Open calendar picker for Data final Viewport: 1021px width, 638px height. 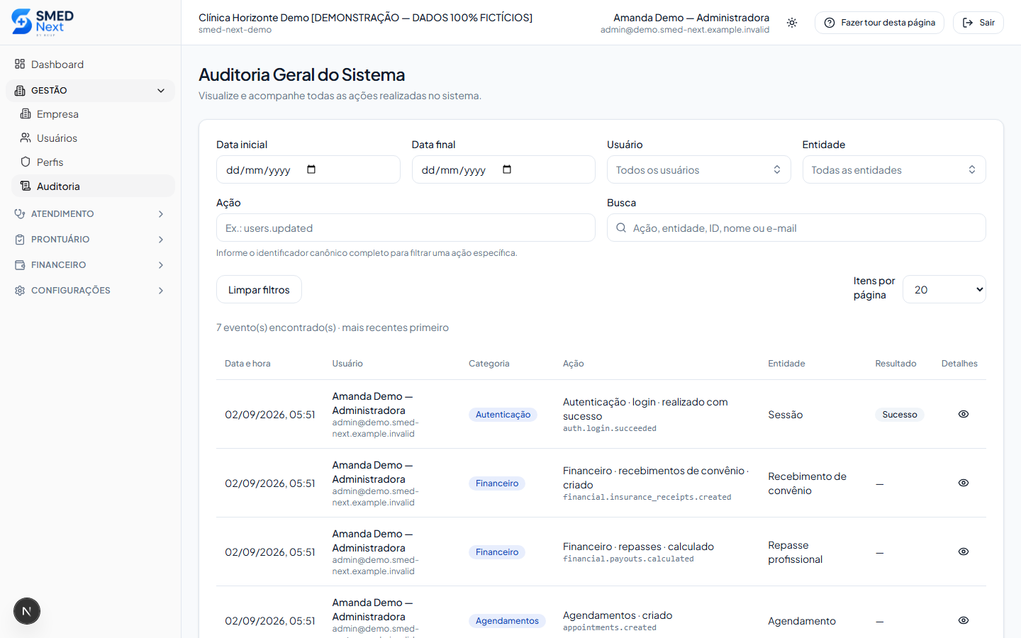click(x=507, y=169)
